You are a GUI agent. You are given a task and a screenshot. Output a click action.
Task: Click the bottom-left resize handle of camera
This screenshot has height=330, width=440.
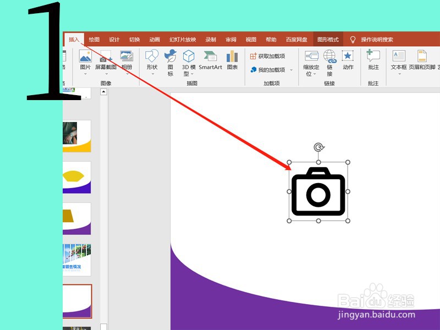click(x=289, y=221)
